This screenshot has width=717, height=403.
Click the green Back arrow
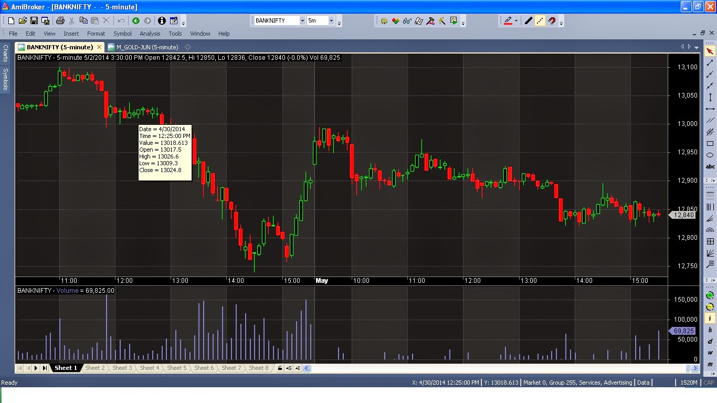click(136, 21)
